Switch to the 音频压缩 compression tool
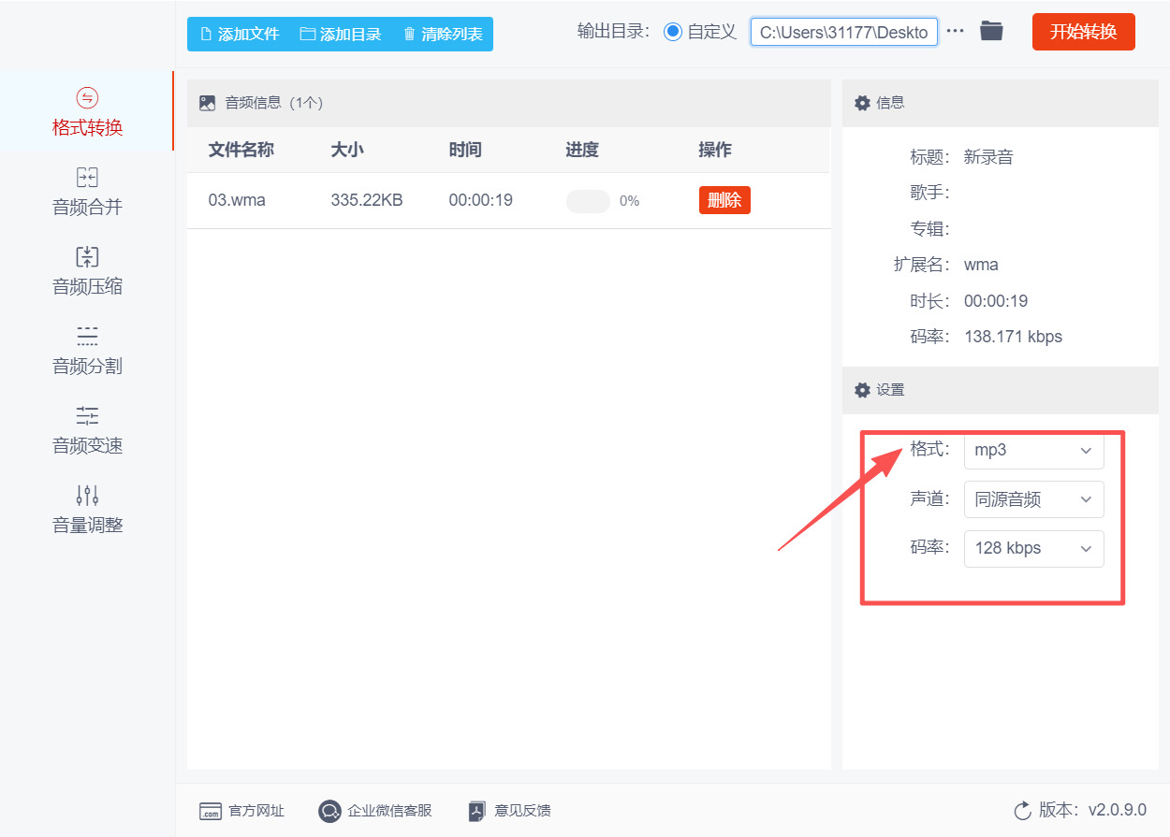This screenshot has width=1170, height=837. (86, 269)
